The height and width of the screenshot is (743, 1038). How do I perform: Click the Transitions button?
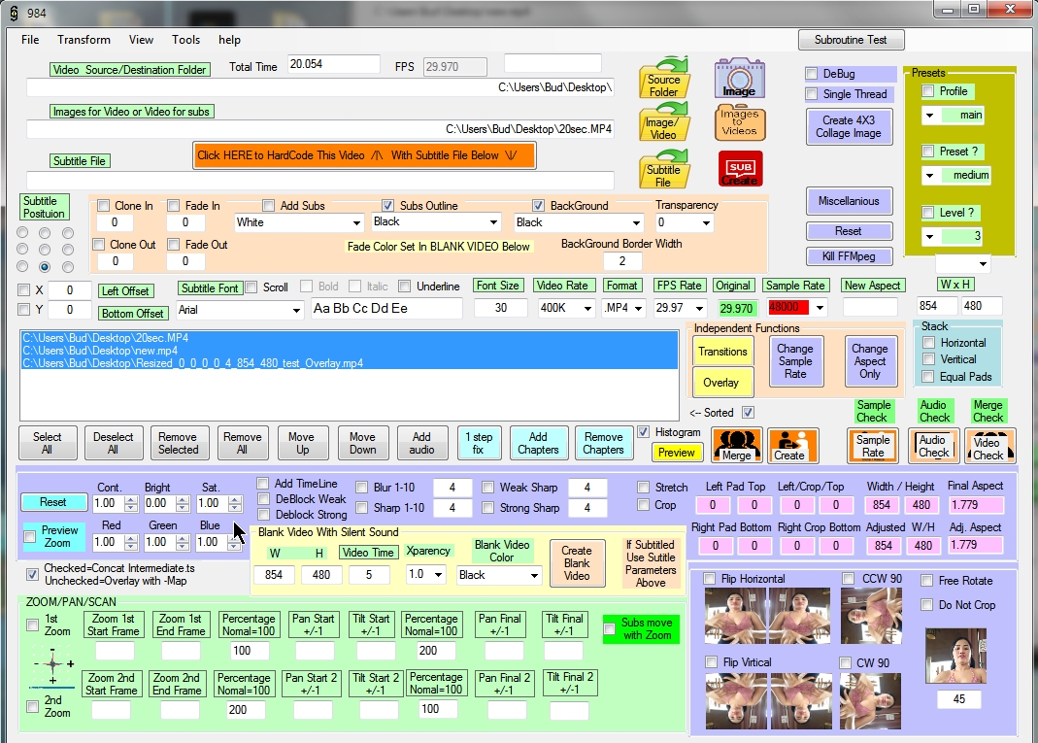[722, 352]
